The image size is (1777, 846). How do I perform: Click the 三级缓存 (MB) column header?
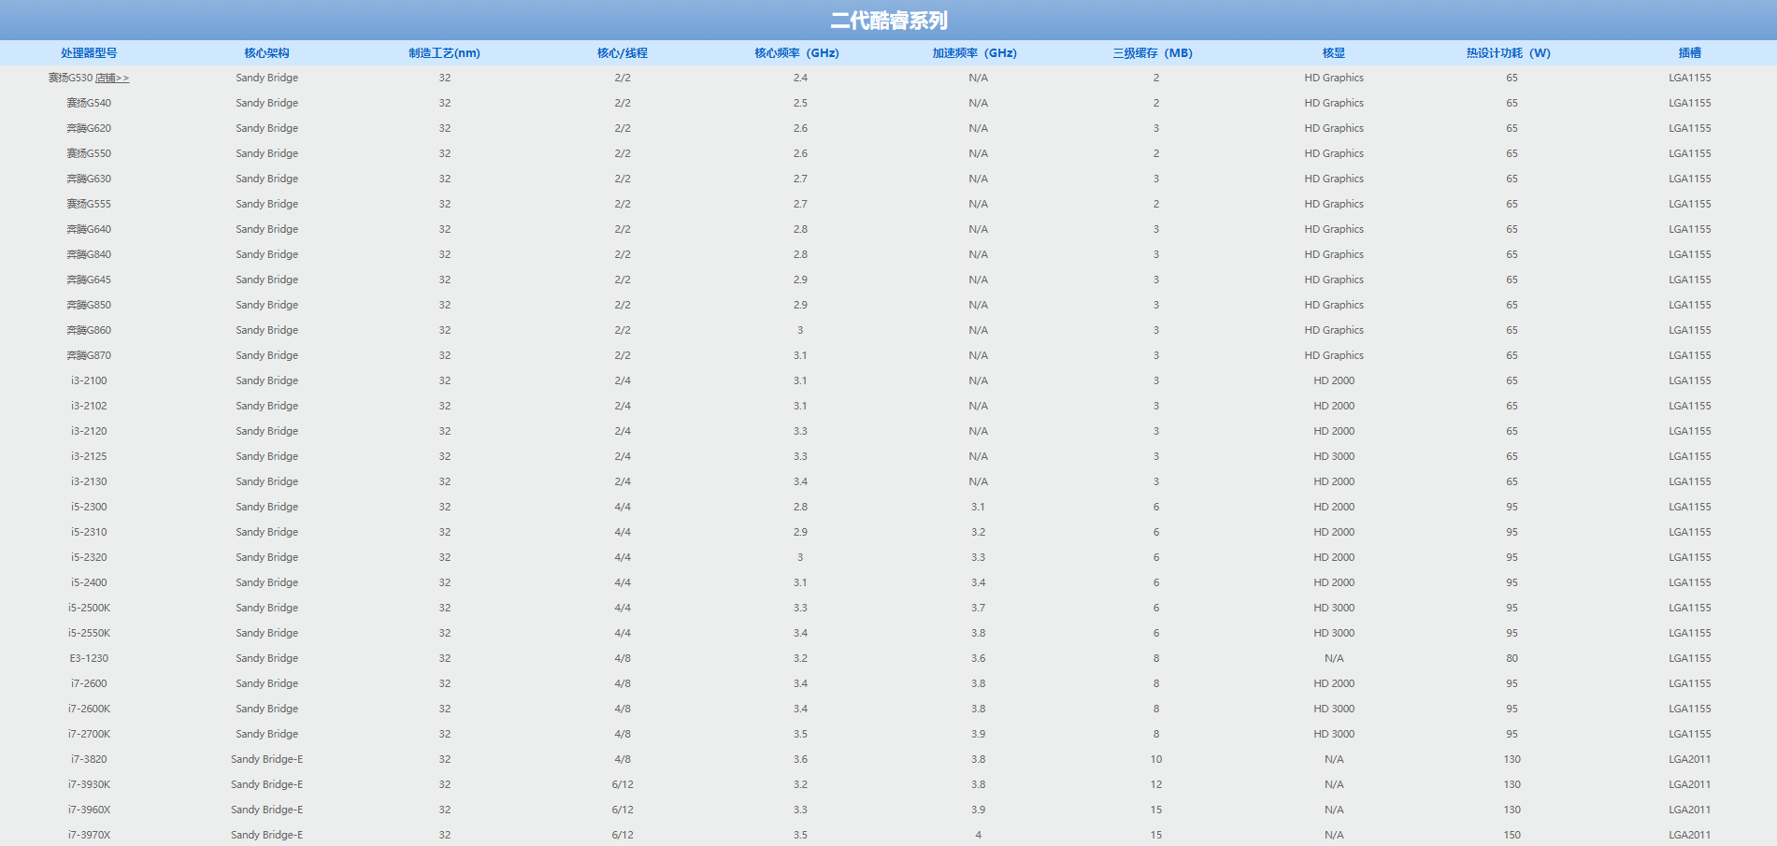[1153, 53]
